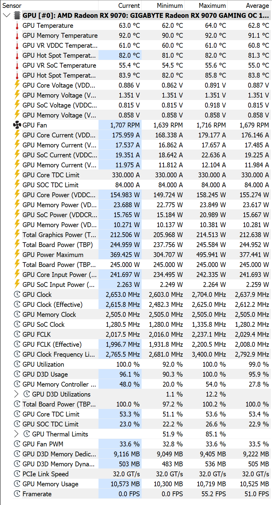The height and width of the screenshot is (505, 272).
Task: Click clock icon beside GPU FCLK (Effective)
Action: point(17,344)
